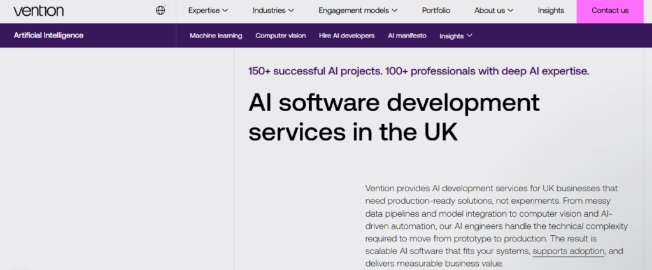The image size is (652, 270).
Task: Click the Vention logo
Action: click(x=38, y=11)
